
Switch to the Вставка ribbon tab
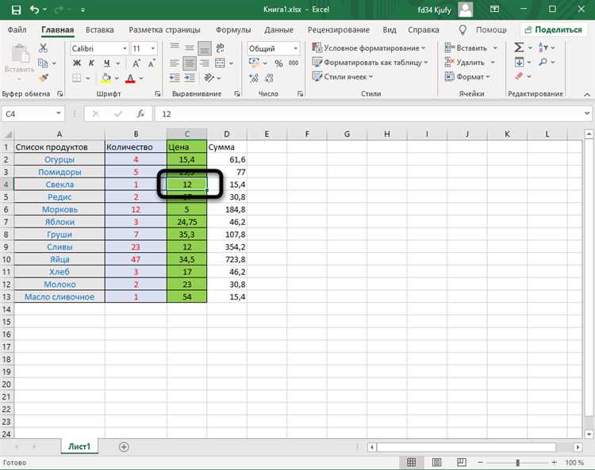(x=100, y=30)
